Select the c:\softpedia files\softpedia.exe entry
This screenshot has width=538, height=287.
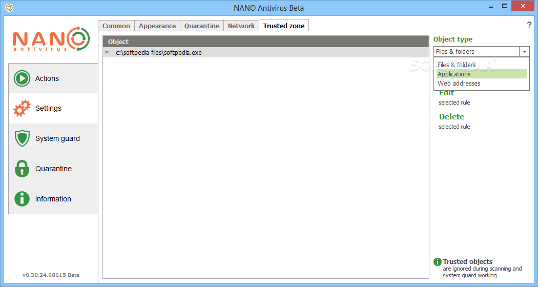tap(266, 52)
